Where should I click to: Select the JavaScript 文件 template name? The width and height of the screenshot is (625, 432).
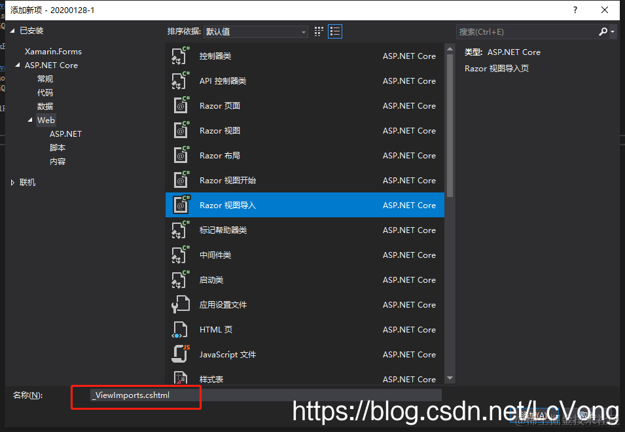[x=228, y=355]
